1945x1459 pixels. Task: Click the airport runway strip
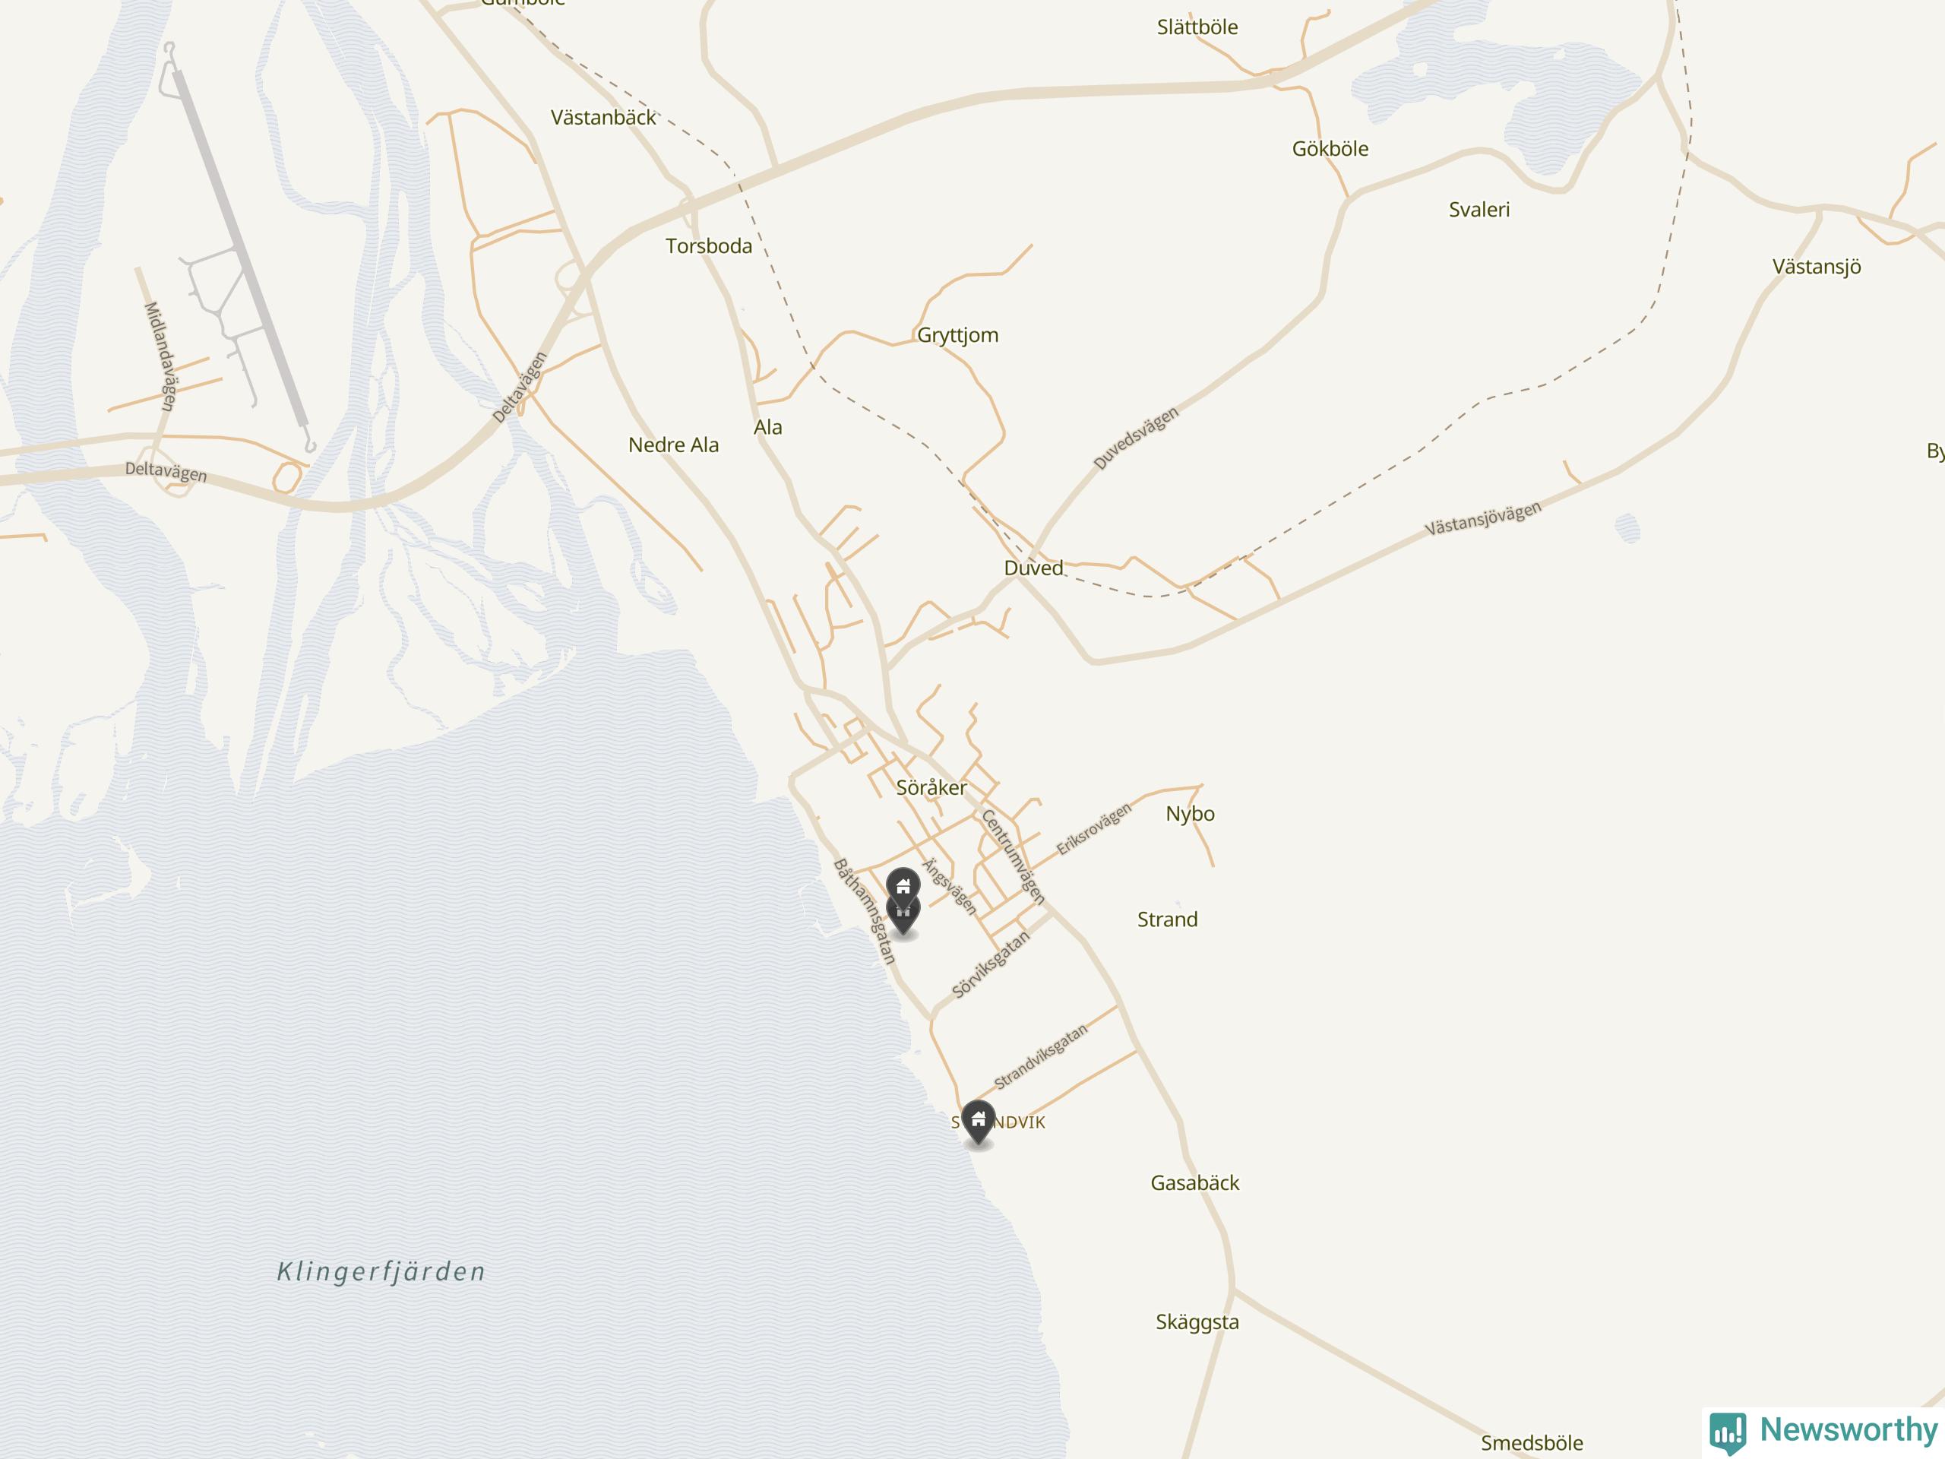coord(240,248)
